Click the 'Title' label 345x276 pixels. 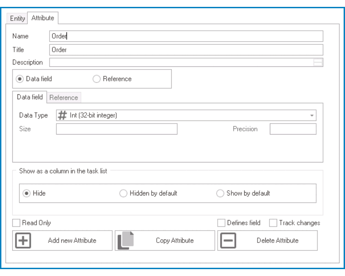point(18,50)
